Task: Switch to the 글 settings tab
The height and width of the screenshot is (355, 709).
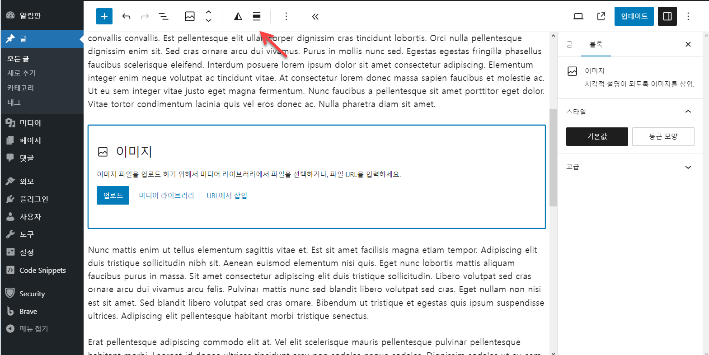Action: 569,44
